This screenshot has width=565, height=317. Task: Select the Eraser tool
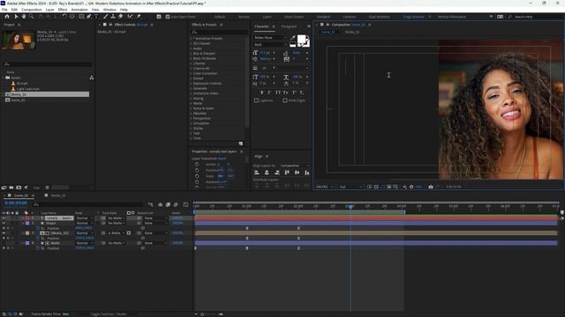click(x=120, y=17)
